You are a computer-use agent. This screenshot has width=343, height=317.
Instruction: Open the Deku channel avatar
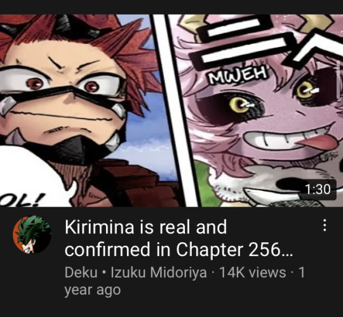pyautogui.click(x=32, y=235)
